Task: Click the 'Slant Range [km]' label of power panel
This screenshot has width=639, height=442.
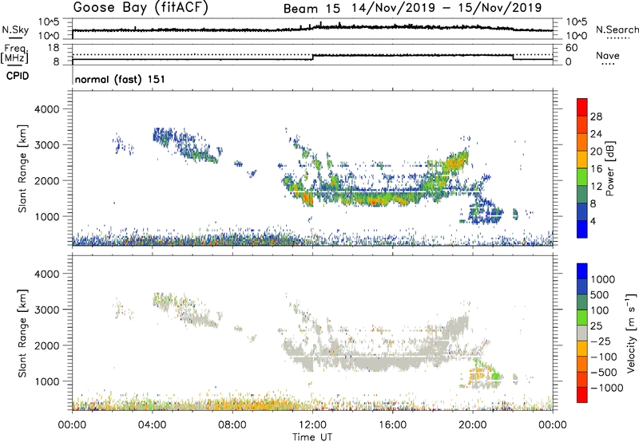Action: coord(22,168)
